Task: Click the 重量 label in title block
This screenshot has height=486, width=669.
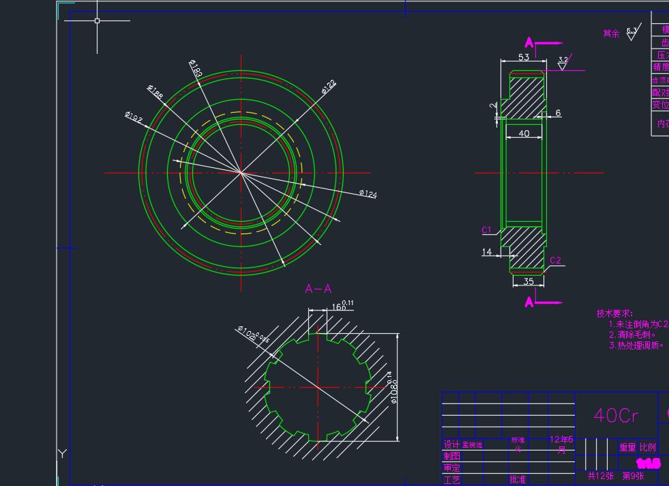Action: click(627, 447)
